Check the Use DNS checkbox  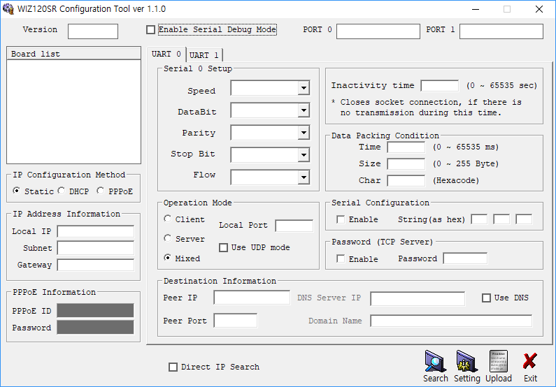(486, 298)
